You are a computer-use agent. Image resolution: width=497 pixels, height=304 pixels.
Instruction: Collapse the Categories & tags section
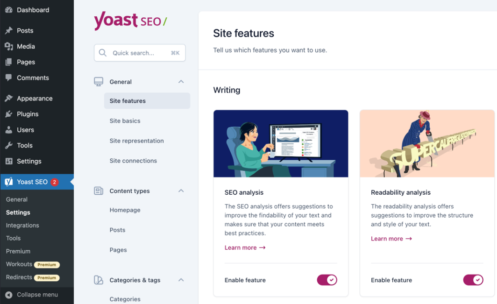pyautogui.click(x=181, y=280)
